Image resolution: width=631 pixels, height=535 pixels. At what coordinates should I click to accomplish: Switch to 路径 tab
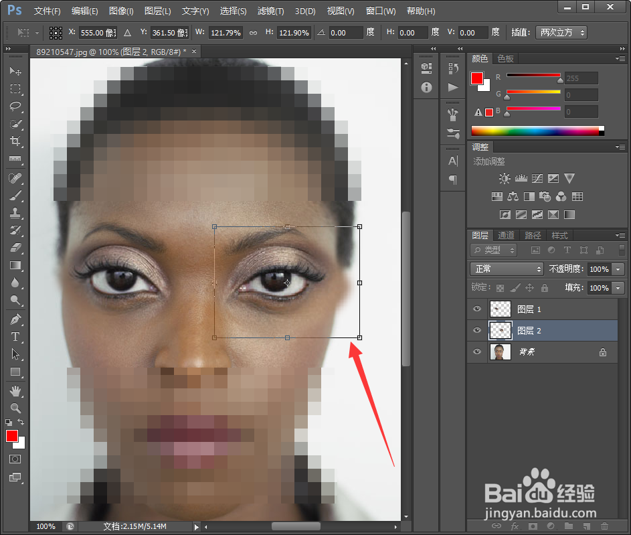(x=533, y=235)
